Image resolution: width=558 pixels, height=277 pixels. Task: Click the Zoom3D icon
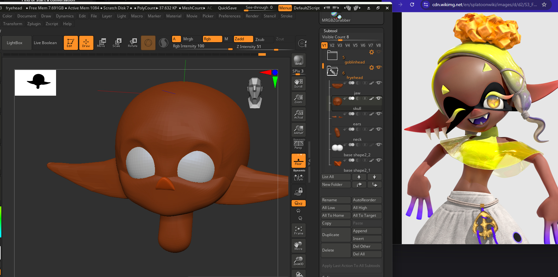298,261
